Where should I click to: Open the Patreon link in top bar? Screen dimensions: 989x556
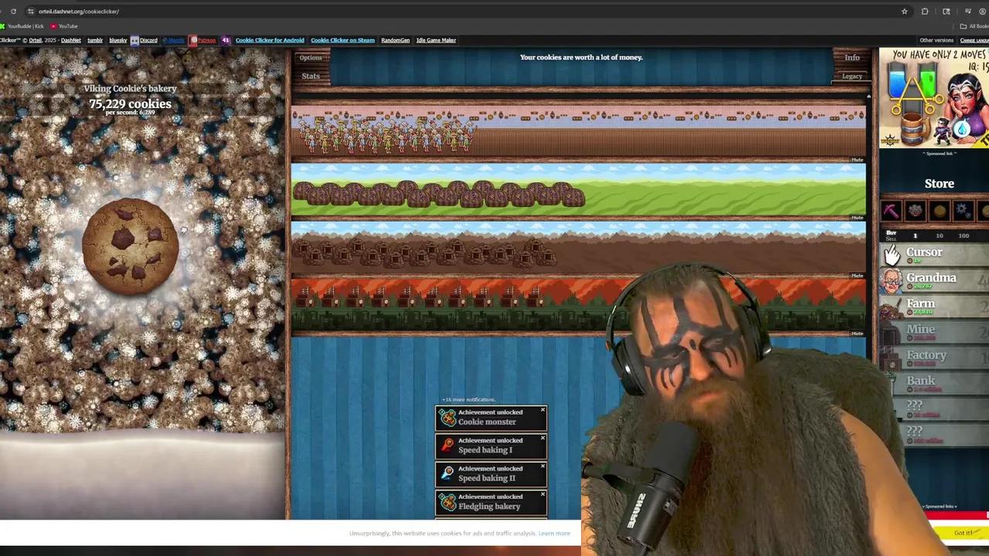coord(203,40)
